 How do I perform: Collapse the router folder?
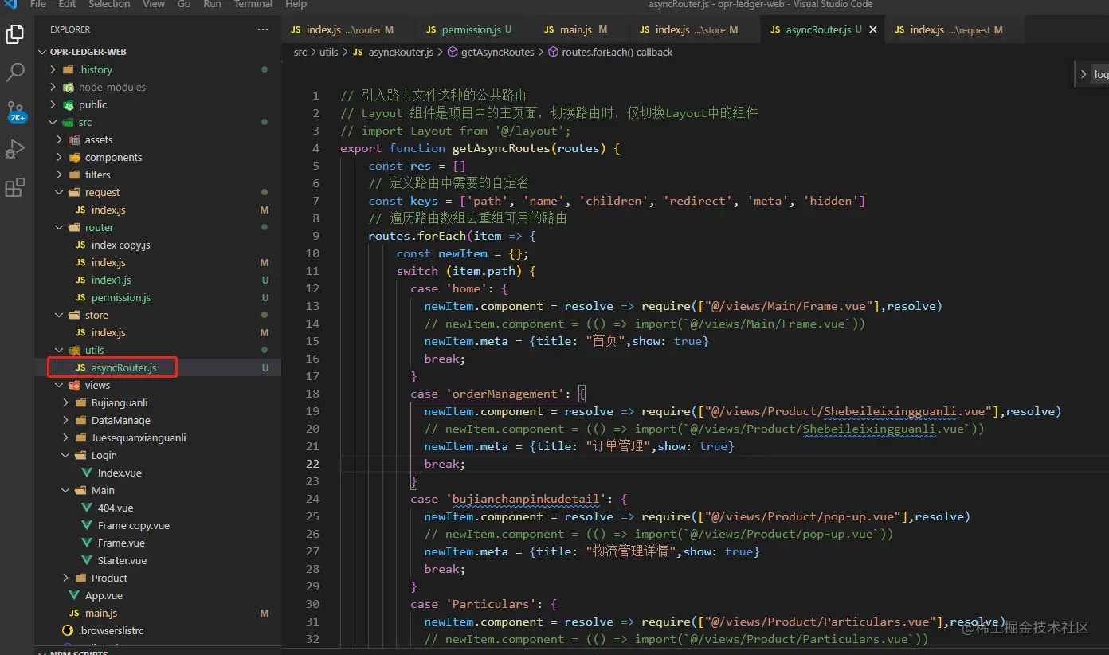click(x=60, y=227)
